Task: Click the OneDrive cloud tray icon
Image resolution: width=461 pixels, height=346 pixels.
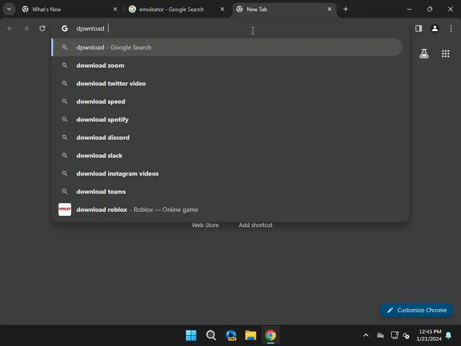Action: (380, 335)
